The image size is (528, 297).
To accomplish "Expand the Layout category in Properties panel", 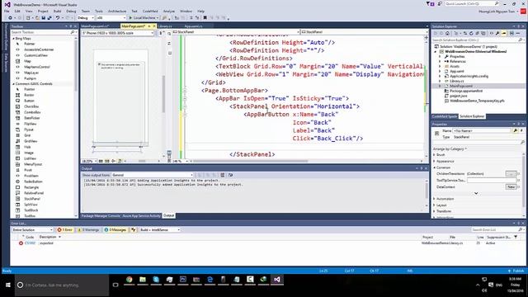I will tap(435, 205).
